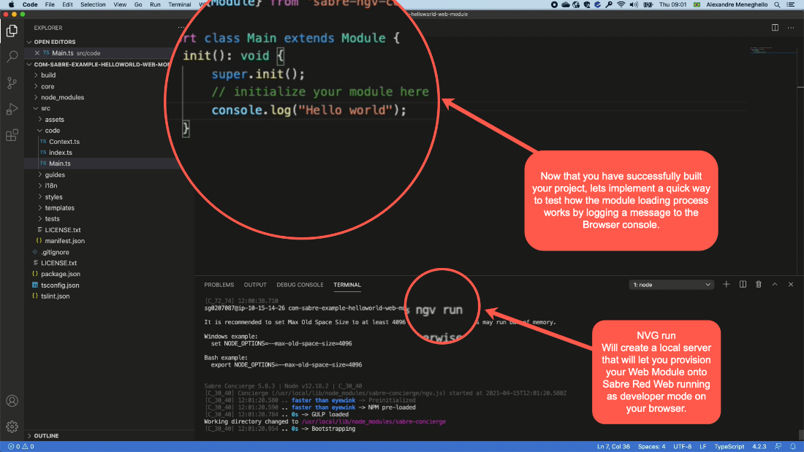Viewport: 804px width, 452px height.
Task: Open the Manage gear icon
Action: 12,426
